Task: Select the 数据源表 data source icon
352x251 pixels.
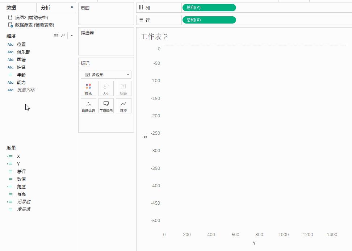Action: 11,25
